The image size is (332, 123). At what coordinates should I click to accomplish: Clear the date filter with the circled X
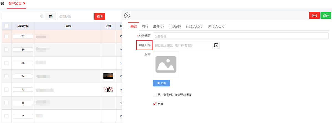click(x=42, y=16)
